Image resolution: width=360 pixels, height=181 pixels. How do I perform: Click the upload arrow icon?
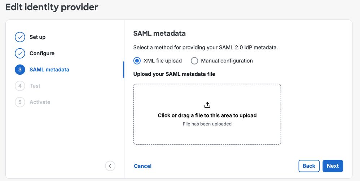coord(207,105)
